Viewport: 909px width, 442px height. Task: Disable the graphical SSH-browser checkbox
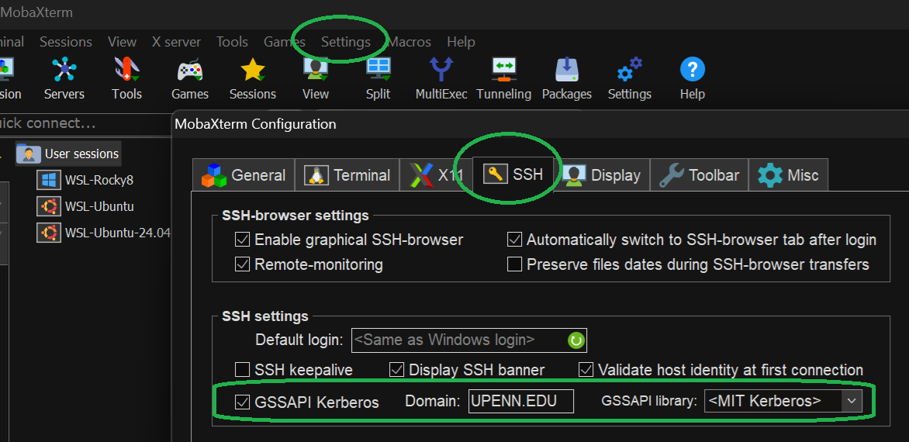[x=243, y=240]
